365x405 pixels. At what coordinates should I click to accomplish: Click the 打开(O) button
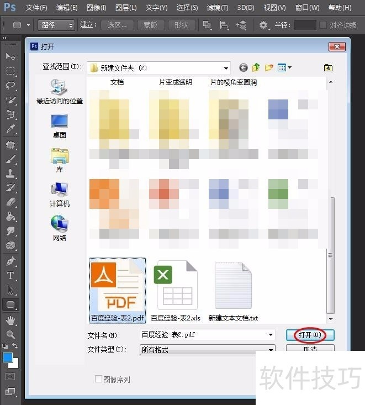tap(310, 335)
